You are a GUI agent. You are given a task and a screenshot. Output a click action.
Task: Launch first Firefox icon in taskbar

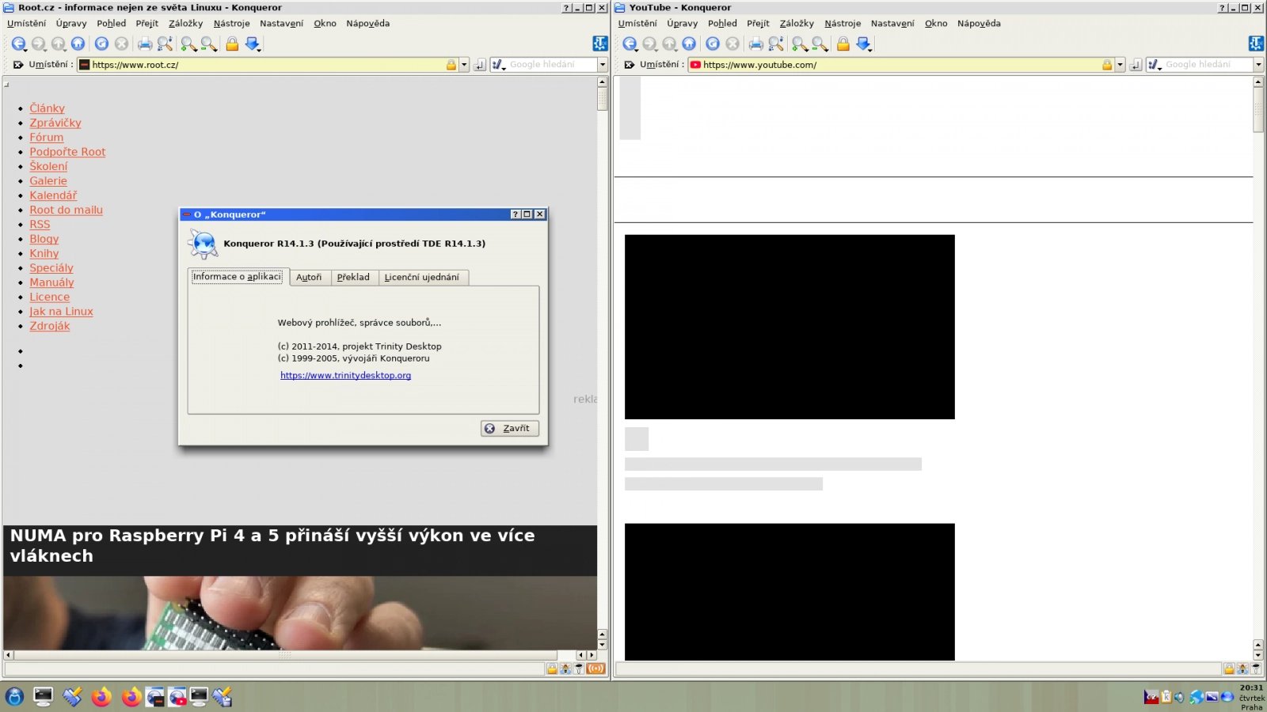101,696
